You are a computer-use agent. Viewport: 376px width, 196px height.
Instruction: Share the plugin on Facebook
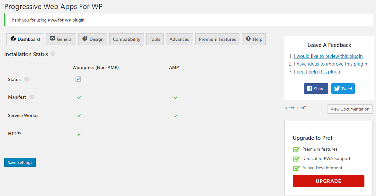tap(316, 89)
